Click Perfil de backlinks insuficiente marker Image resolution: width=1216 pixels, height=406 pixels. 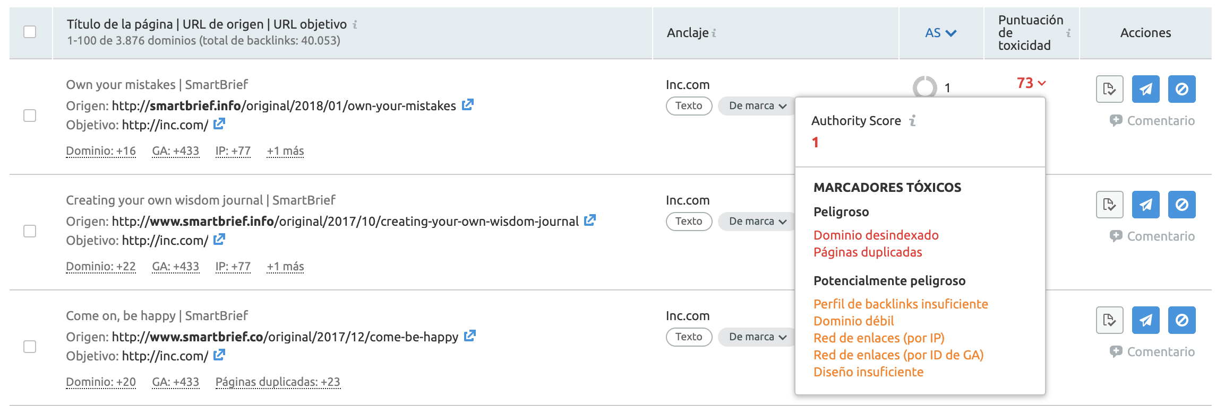(901, 304)
